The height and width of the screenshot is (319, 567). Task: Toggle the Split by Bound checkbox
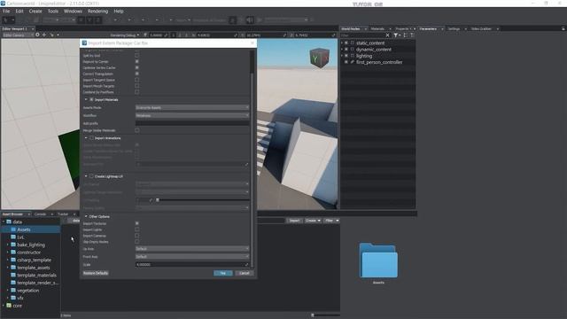pyautogui.click(x=137, y=55)
